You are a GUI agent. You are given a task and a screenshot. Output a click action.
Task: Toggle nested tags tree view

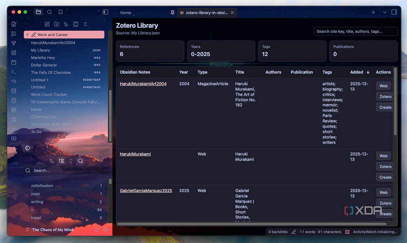click(61, 161)
